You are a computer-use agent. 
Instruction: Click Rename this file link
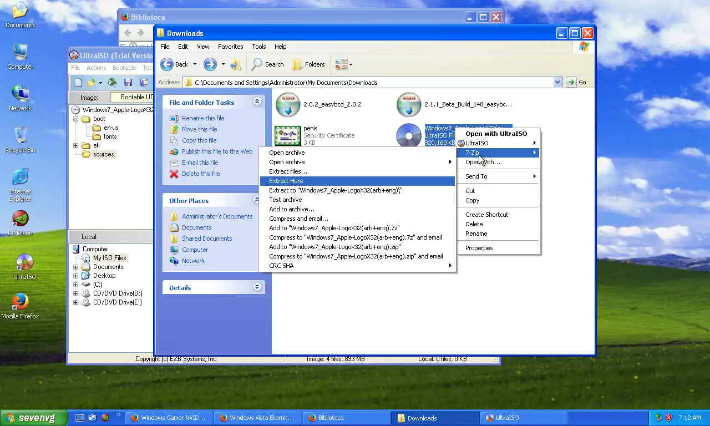click(x=203, y=118)
